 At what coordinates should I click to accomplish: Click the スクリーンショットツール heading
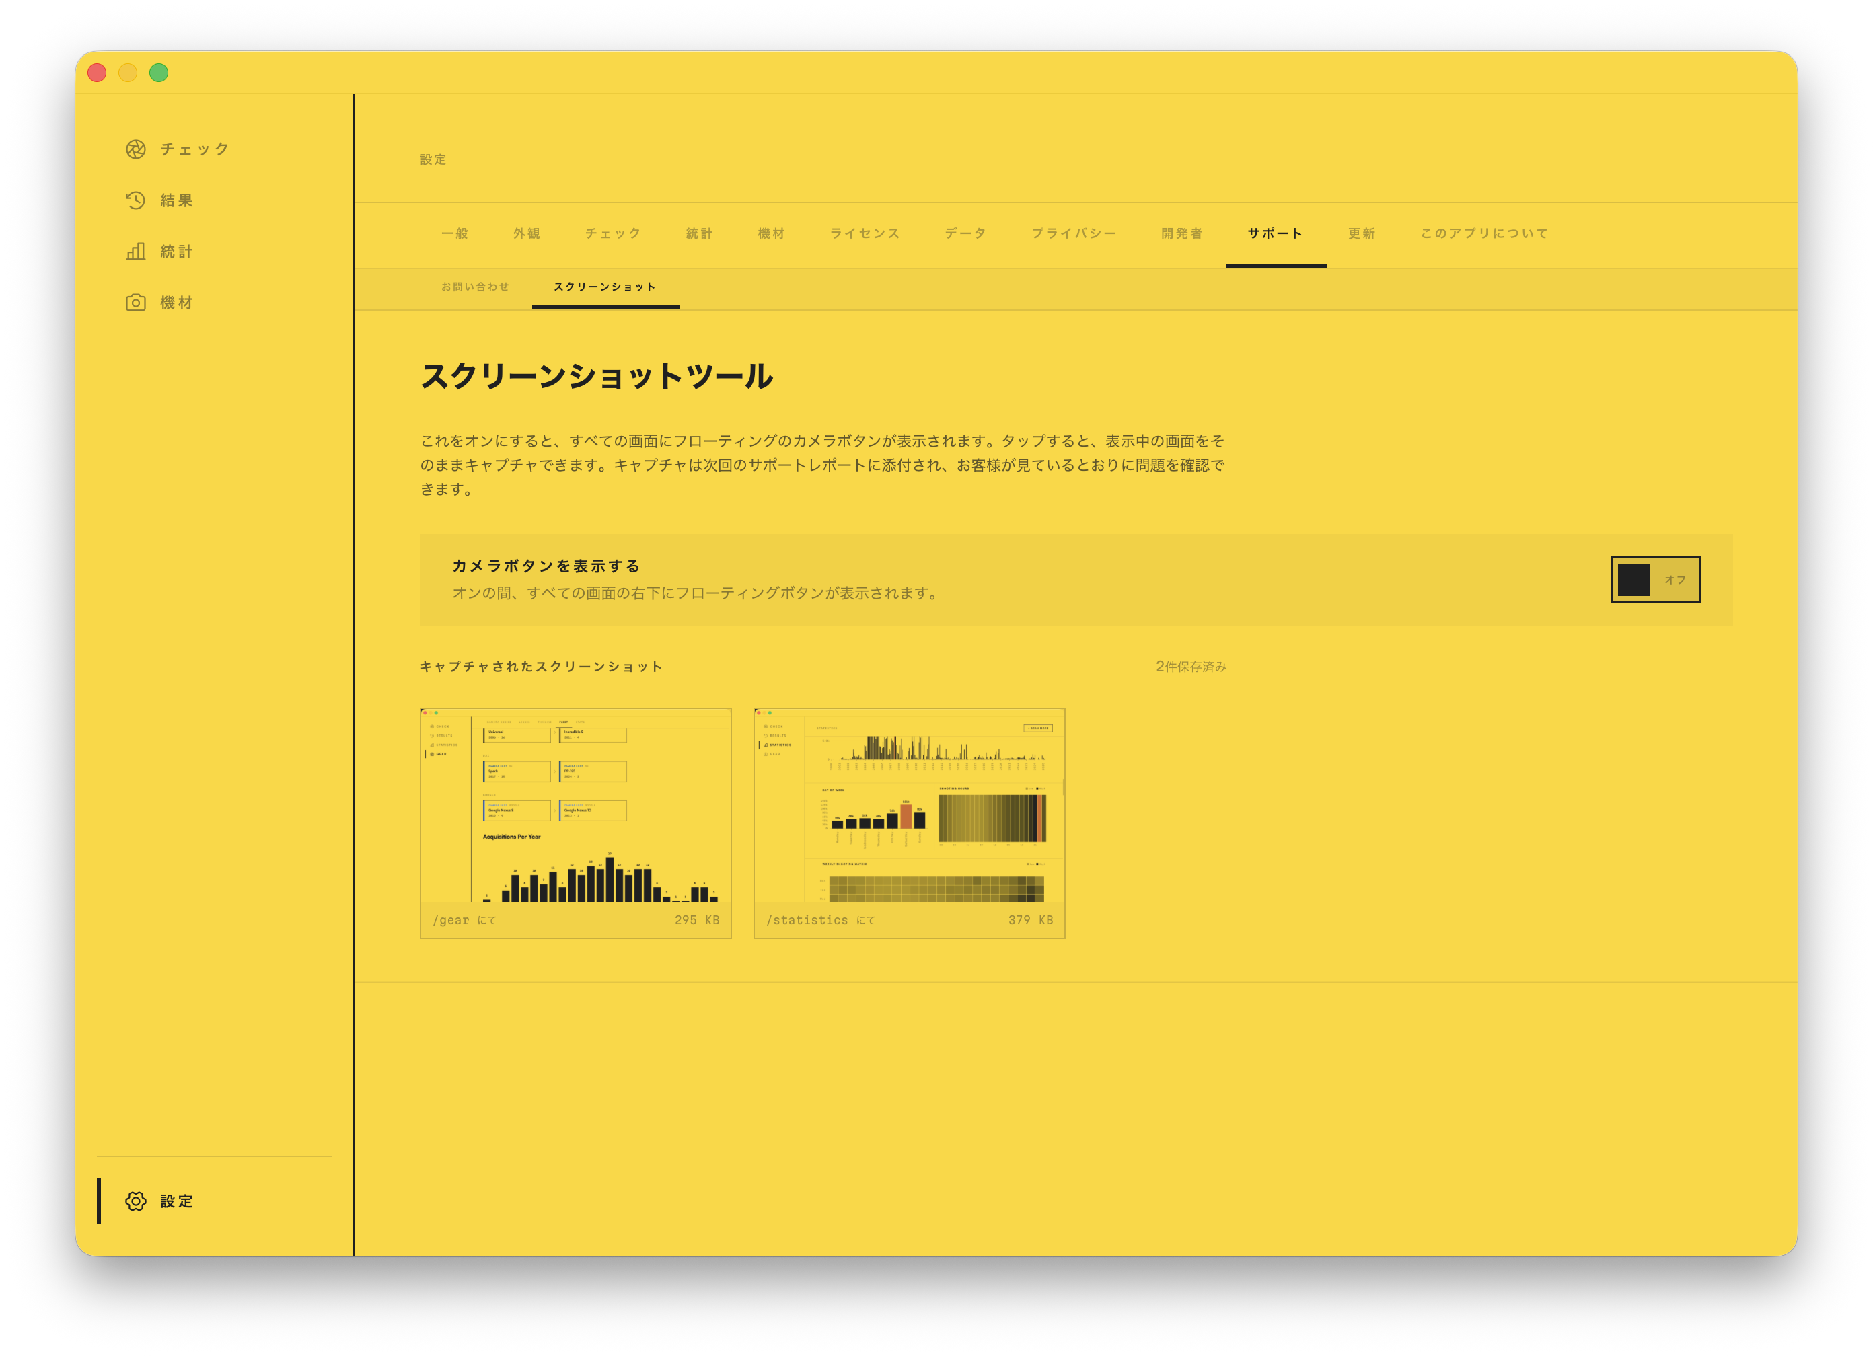(x=597, y=377)
